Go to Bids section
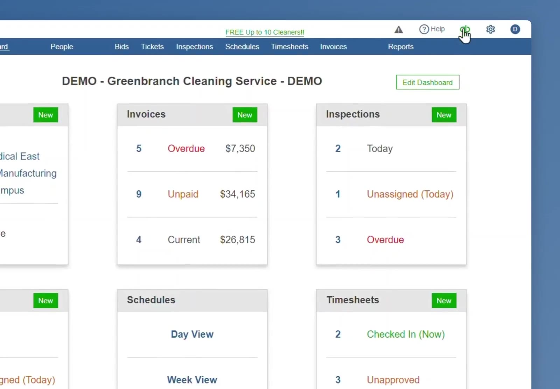 tap(122, 47)
